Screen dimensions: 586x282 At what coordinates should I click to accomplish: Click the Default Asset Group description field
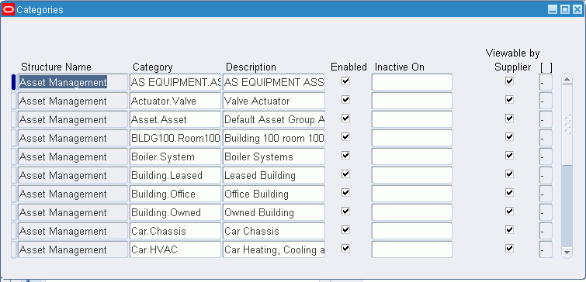[274, 119]
